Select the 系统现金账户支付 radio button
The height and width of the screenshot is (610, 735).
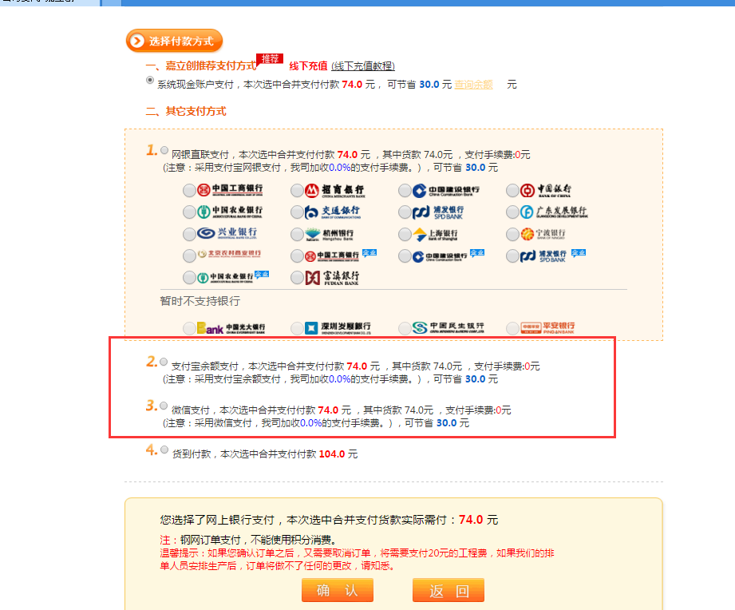point(150,81)
